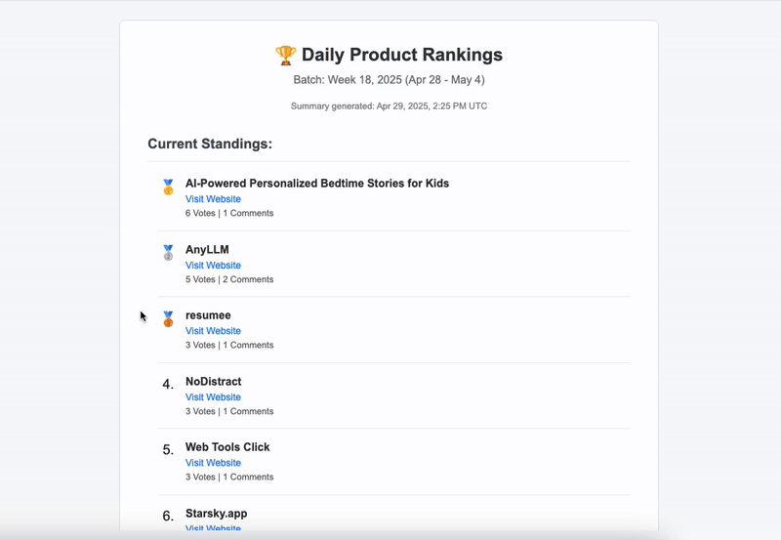Open Web Tools Click's Visit Website link
Image resolution: width=781 pixels, height=540 pixels.
tap(213, 463)
